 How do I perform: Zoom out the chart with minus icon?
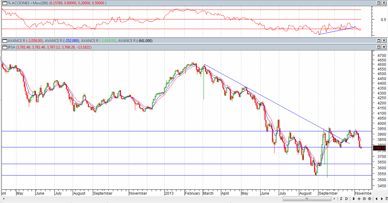click(x=364, y=199)
